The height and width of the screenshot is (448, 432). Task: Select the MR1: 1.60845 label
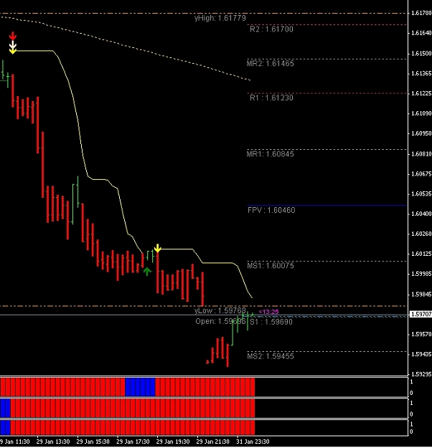[271, 154]
